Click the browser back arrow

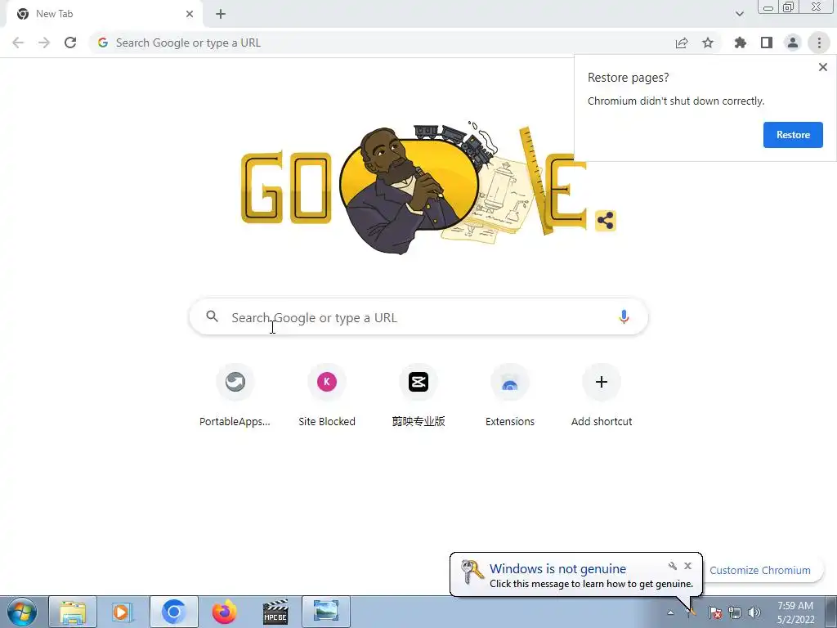click(x=18, y=43)
